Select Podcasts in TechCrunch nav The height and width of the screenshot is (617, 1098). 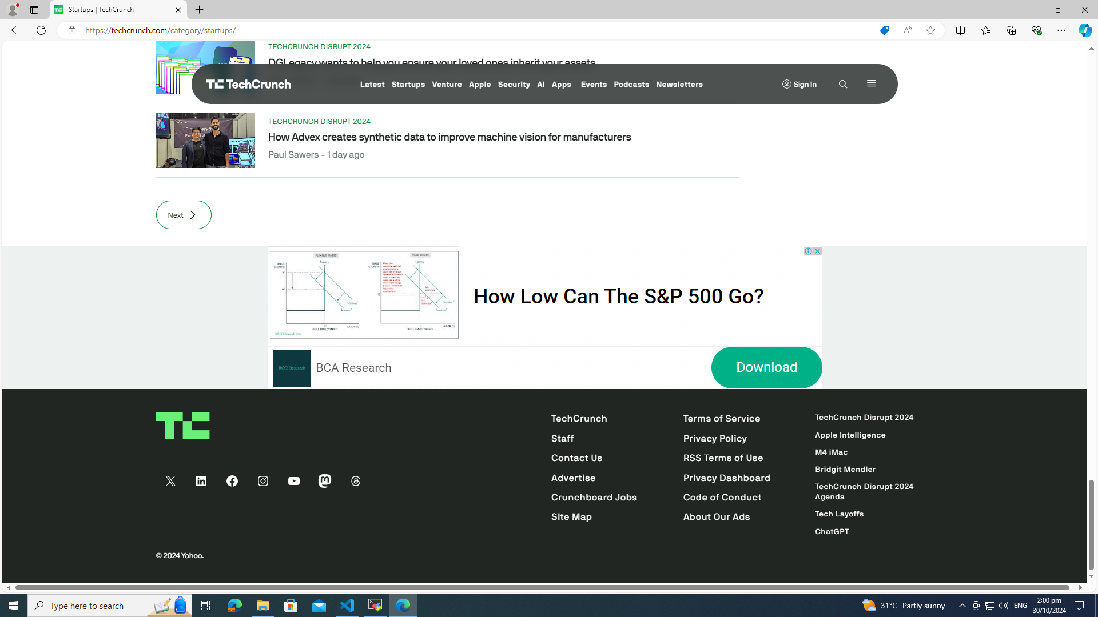631,84
